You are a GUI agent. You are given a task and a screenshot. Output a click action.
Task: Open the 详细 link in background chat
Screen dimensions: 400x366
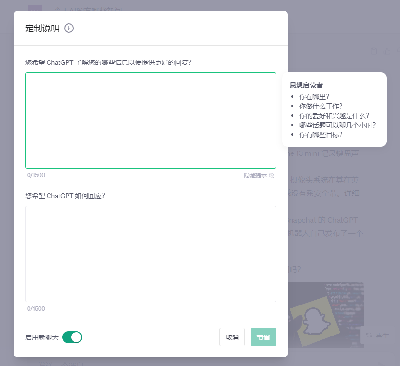(x=352, y=193)
